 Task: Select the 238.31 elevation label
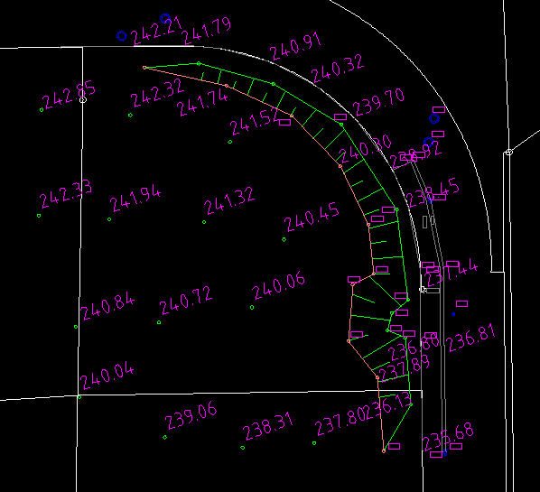268,426
